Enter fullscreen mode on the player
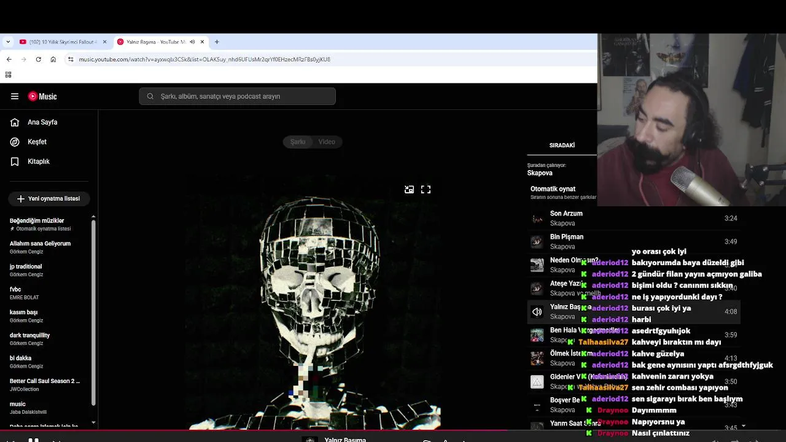This screenshot has width=786, height=442. coord(426,190)
